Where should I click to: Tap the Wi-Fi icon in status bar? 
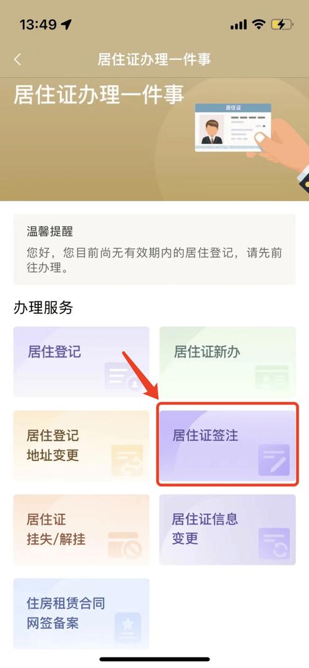point(258,25)
